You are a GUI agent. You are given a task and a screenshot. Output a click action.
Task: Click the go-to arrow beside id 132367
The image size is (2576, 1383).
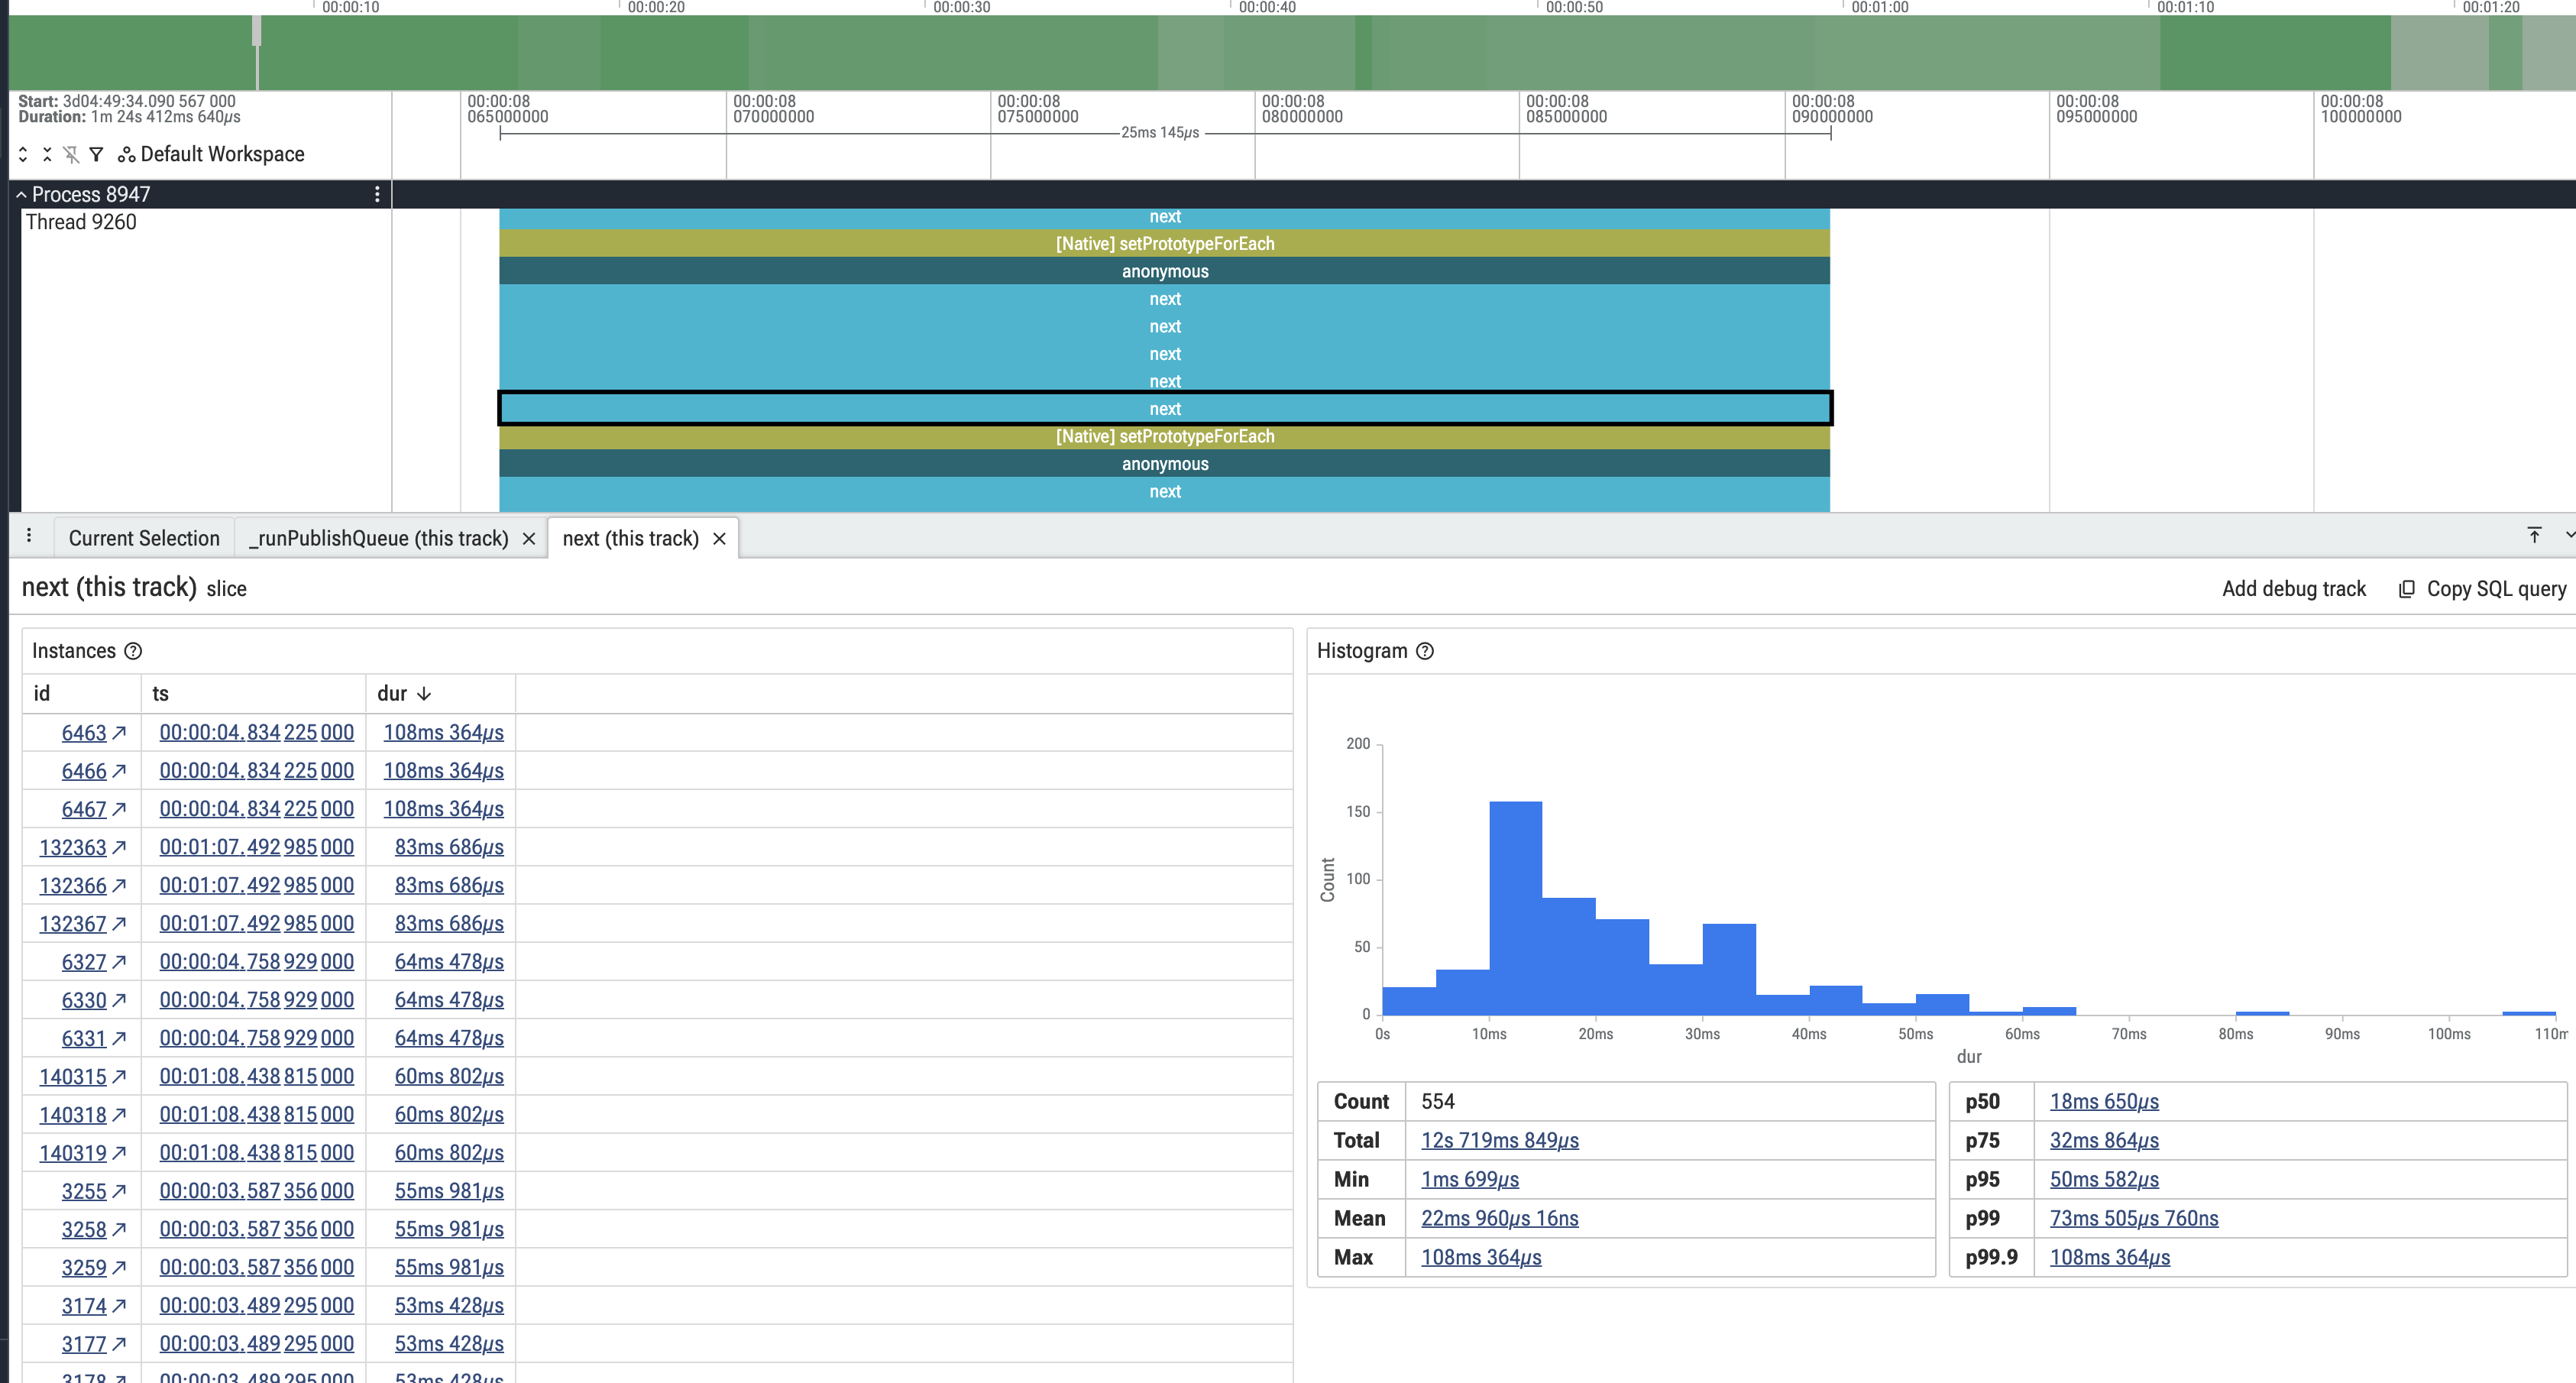click(120, 923)
